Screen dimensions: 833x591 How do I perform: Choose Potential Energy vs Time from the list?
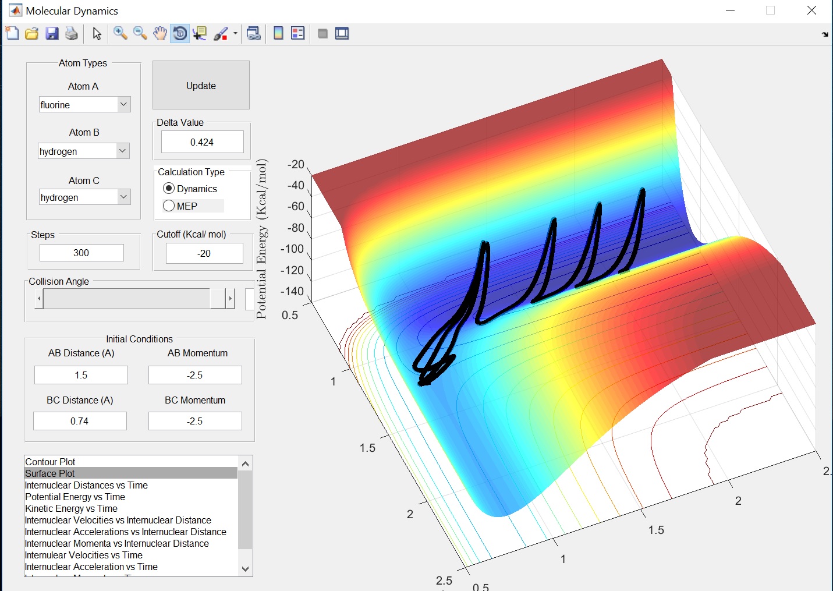(75, 497)
